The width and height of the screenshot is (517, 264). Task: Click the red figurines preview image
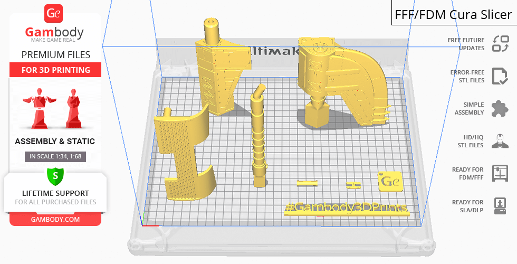pos(55,108)
